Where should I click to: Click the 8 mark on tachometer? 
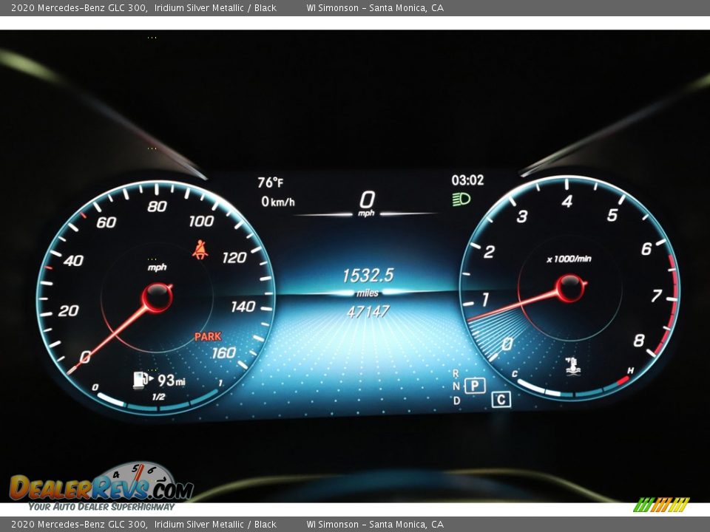pyautogui.click(x=638, y=340)
